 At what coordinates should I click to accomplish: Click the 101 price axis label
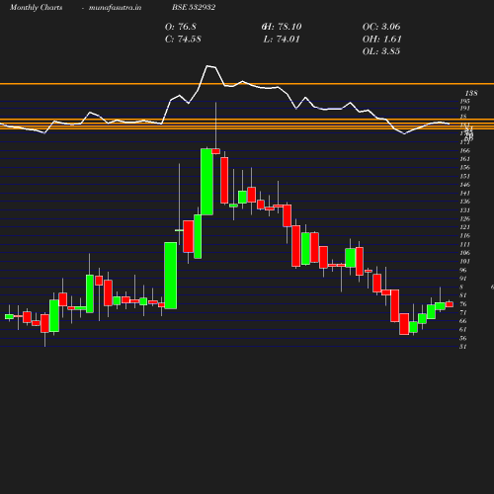coord(465,262)
